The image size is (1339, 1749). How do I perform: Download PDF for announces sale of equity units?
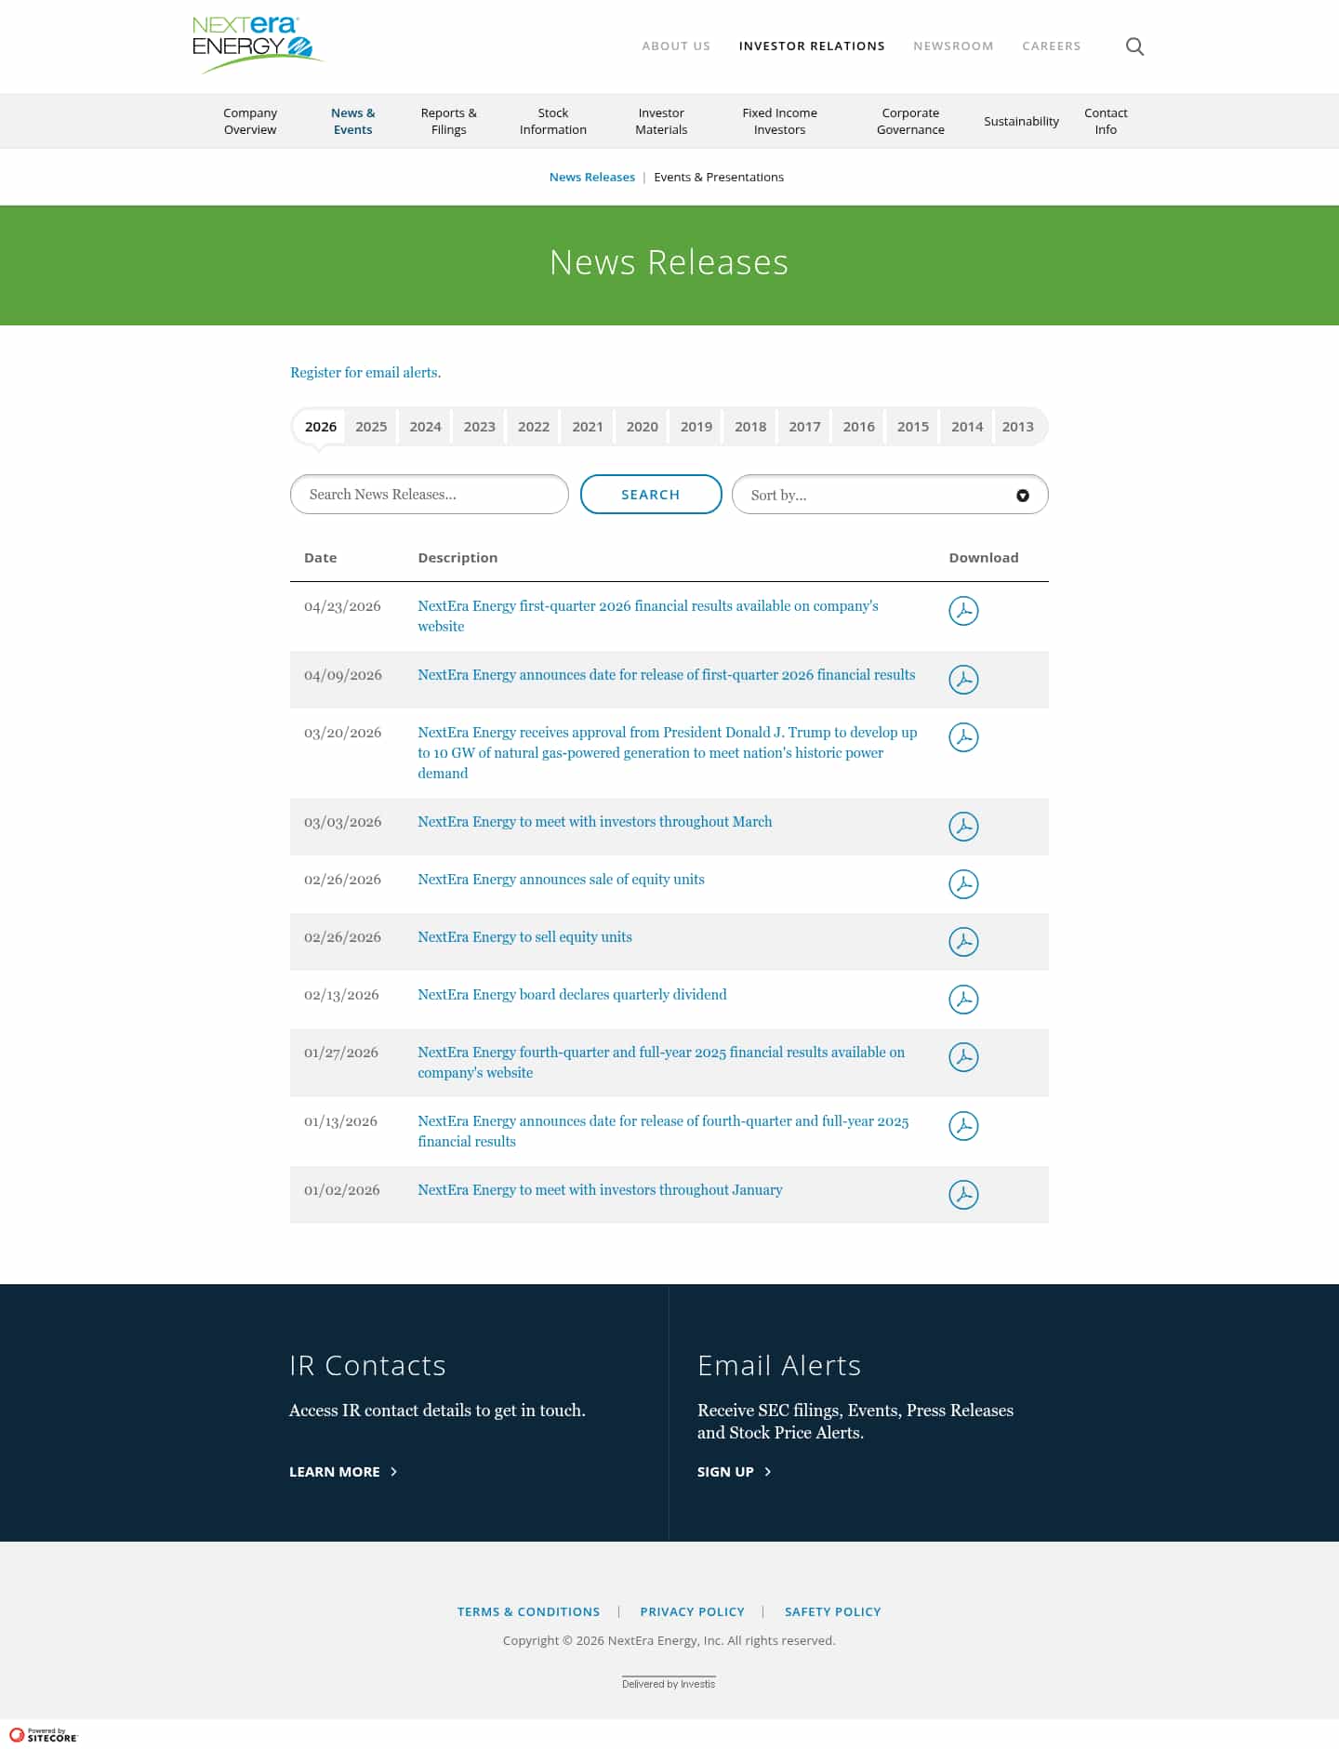(x=963, y=884)
